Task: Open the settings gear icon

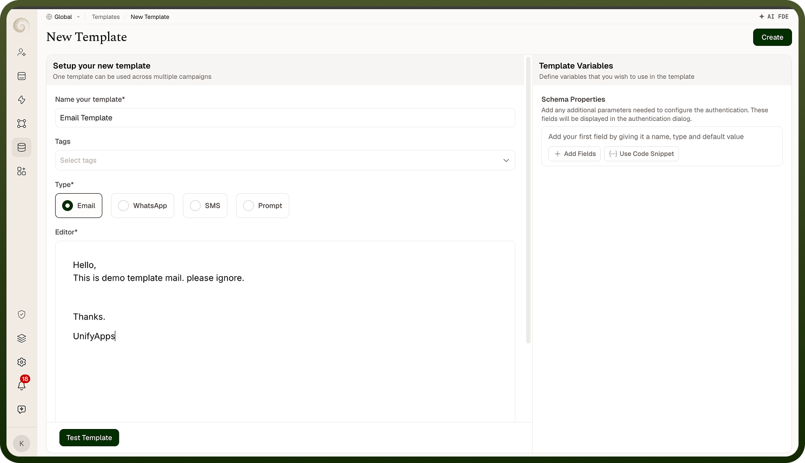Action: point(22,362)
